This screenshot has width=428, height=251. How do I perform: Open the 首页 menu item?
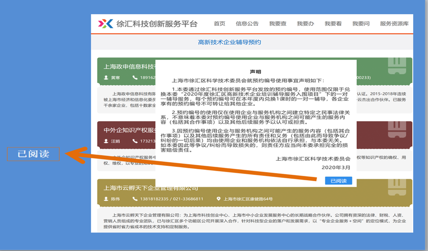click(x=219, y=24)
